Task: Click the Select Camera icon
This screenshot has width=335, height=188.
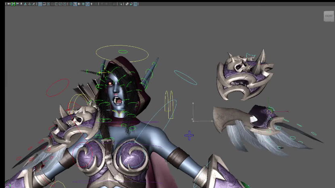Action: pos(9,4)
